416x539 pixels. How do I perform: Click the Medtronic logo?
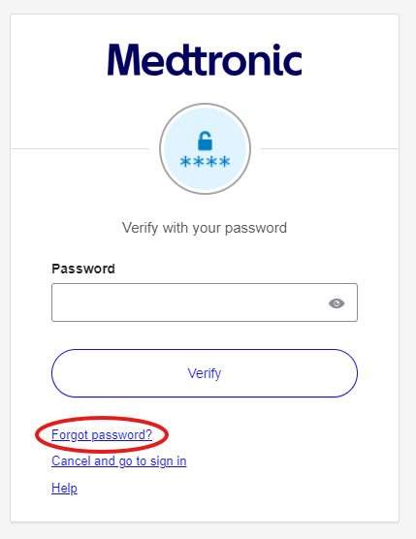(205, 60)
